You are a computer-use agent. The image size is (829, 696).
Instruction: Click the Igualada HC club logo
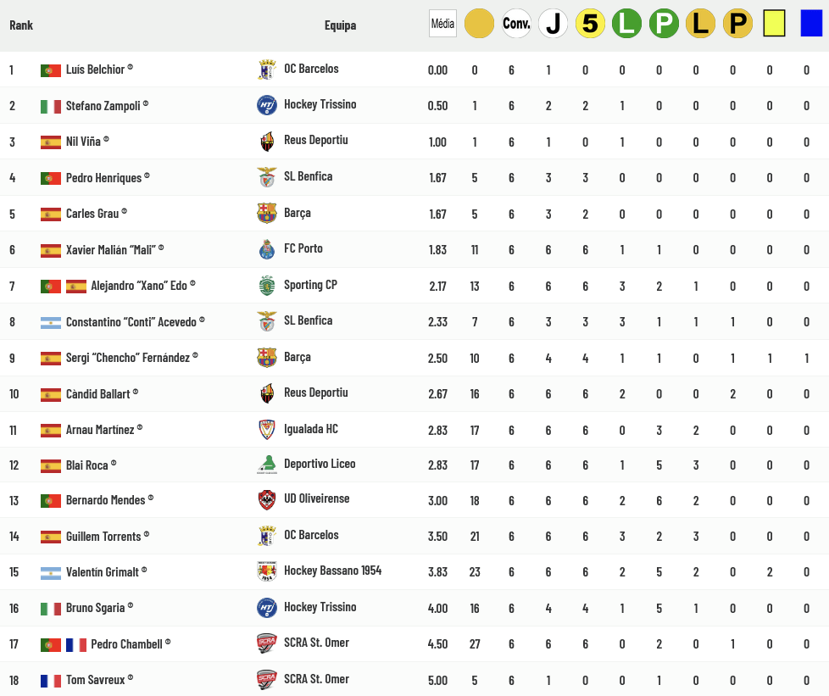point(267,430)
